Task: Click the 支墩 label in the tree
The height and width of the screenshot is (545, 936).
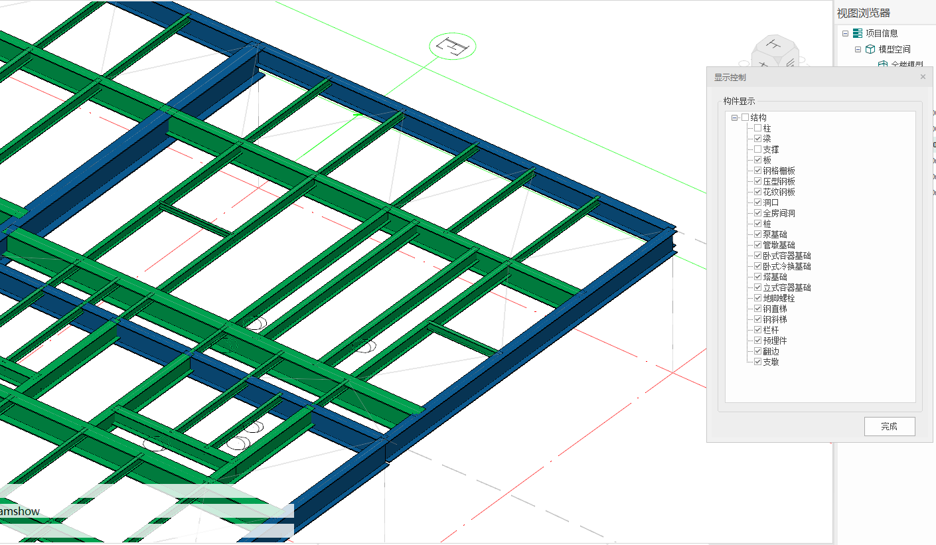Action: [771, 362]
